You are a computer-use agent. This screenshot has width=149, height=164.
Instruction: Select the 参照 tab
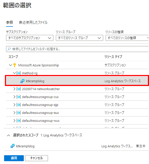pos(10,23)
